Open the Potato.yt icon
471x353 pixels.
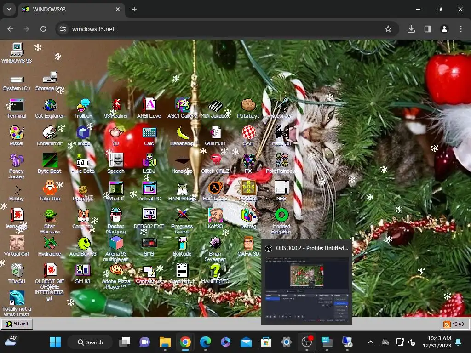(248, 105)
